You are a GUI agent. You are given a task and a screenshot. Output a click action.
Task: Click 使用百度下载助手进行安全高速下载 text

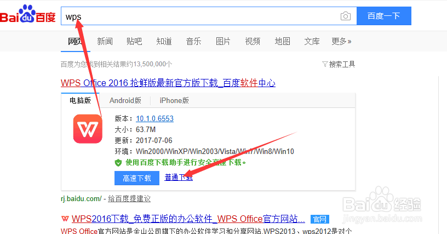click(x=186, y=162)
